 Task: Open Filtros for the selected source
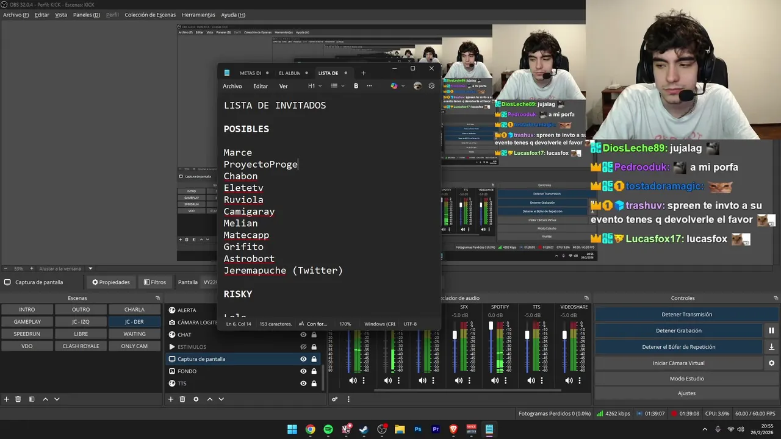coord(155,282)
